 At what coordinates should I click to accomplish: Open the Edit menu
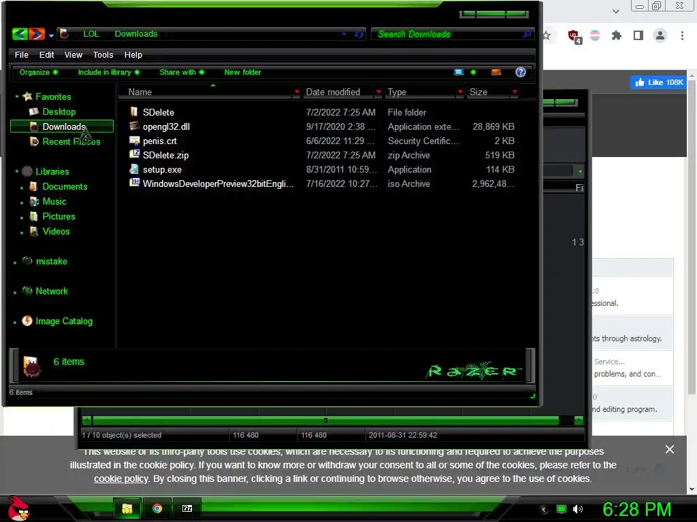click(47, 54)
